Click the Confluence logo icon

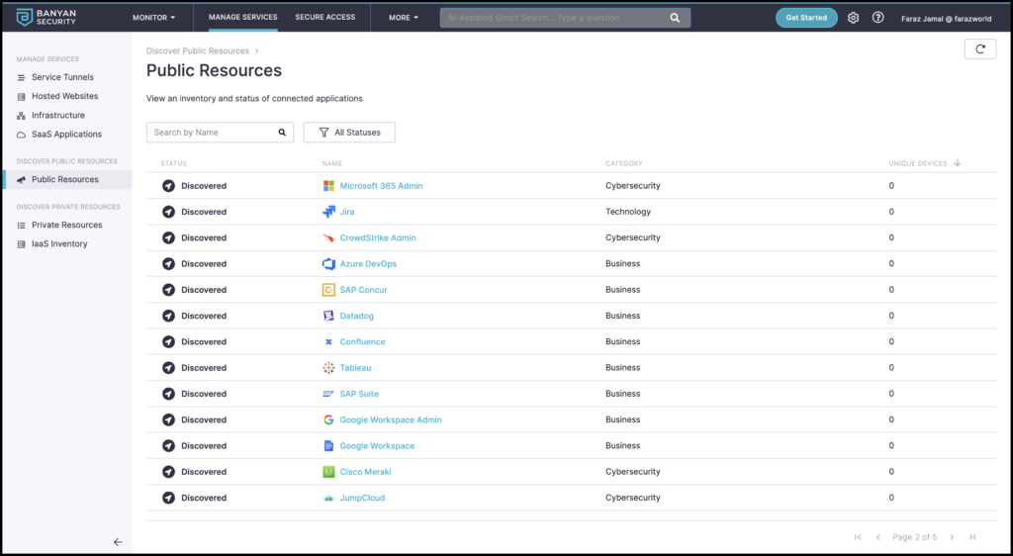tap(328, 341)
